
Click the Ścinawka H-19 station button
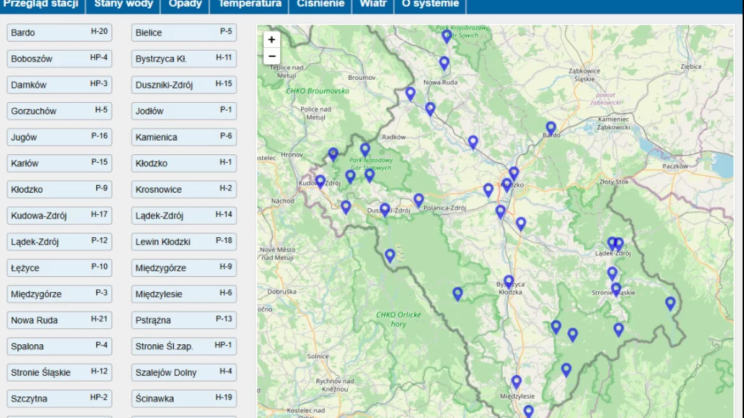pos(184,398)
